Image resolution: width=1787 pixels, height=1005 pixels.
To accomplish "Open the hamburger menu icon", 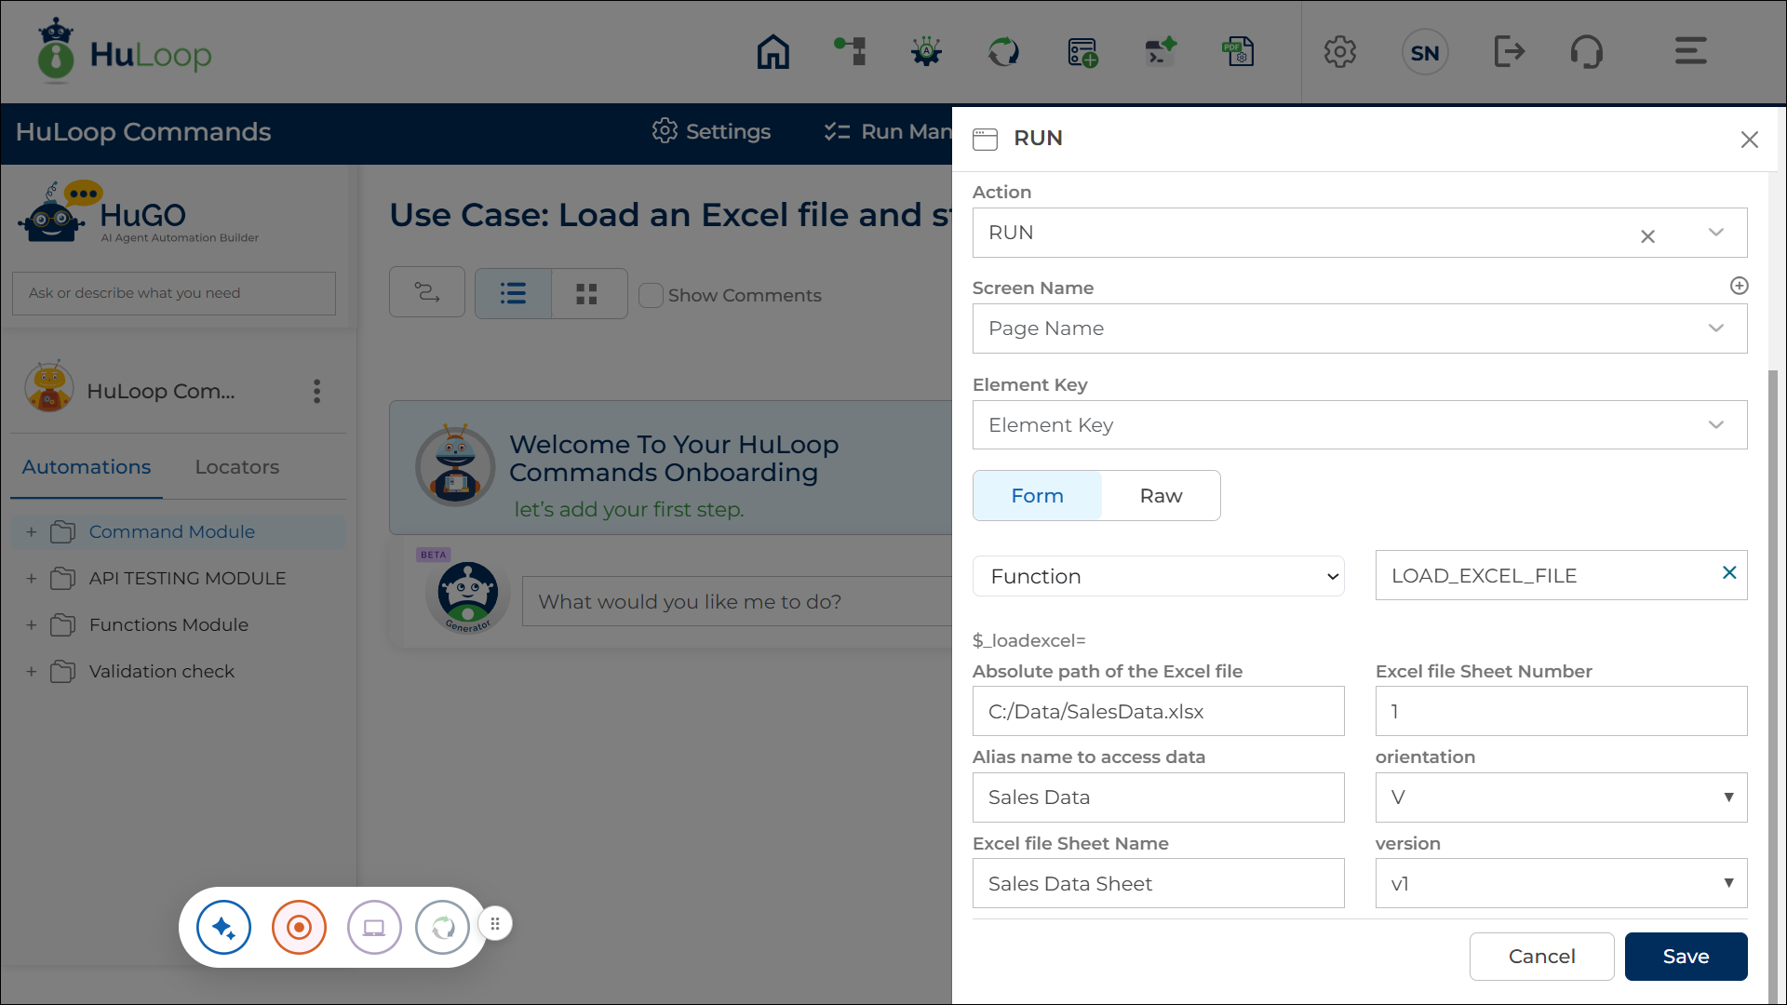I will pos(1690,51).
